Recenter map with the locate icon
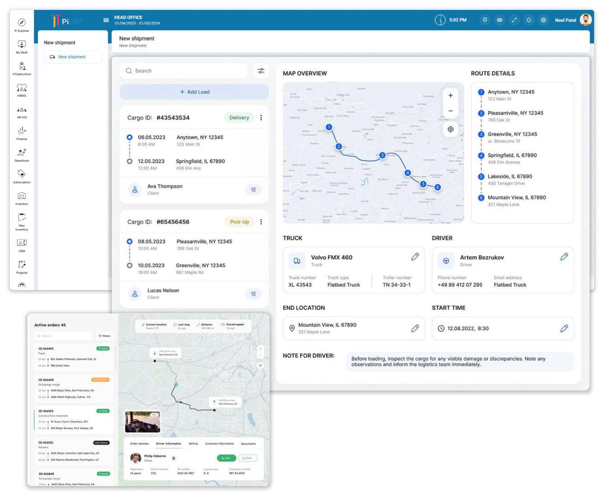 (450, 129)
